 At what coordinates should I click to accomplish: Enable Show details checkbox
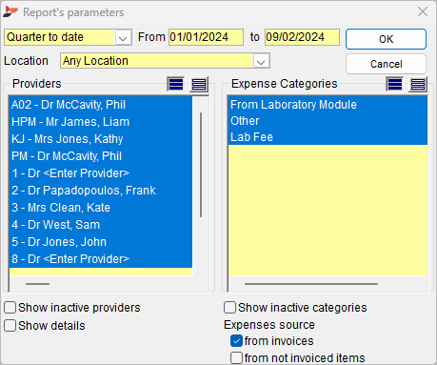[x=10, y=326]
